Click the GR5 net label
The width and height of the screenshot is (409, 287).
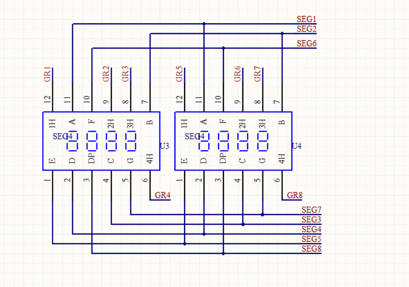pos(179,74)
